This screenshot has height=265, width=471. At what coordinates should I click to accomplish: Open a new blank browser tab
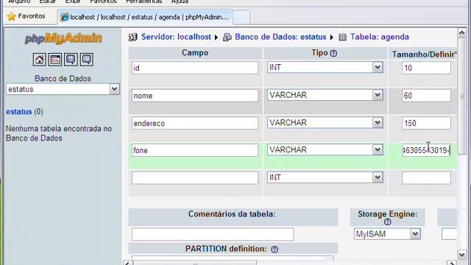241,18
